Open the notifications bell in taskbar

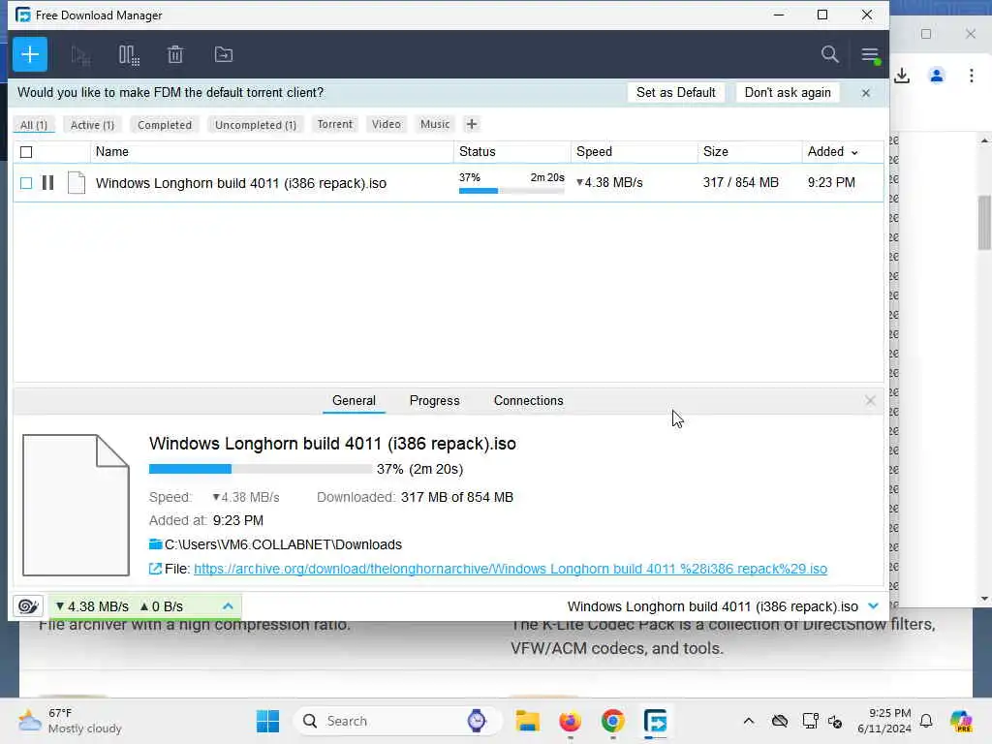click(x=926, y=721)
